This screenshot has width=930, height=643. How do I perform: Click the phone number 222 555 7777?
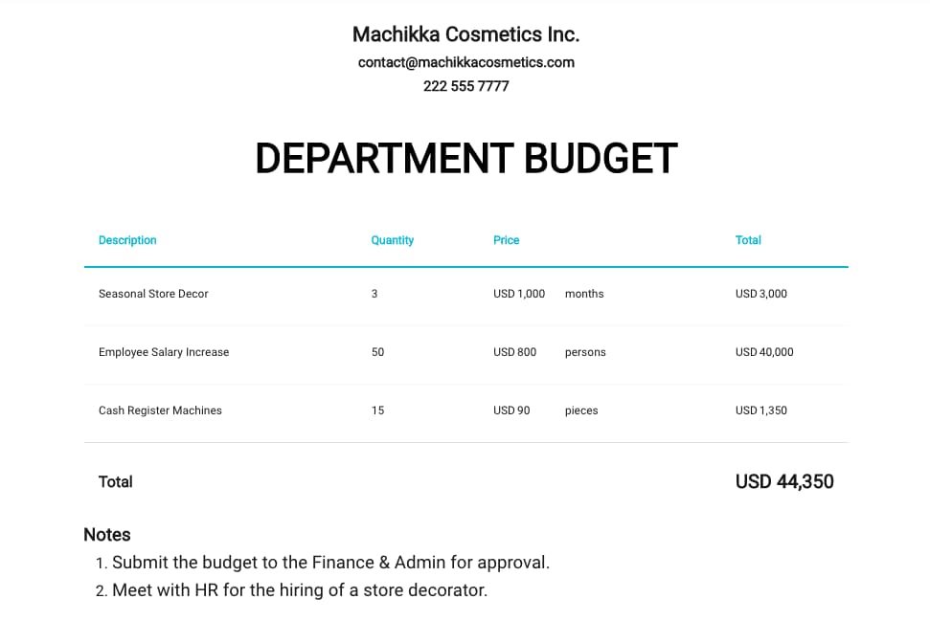[x=465, y=86]
